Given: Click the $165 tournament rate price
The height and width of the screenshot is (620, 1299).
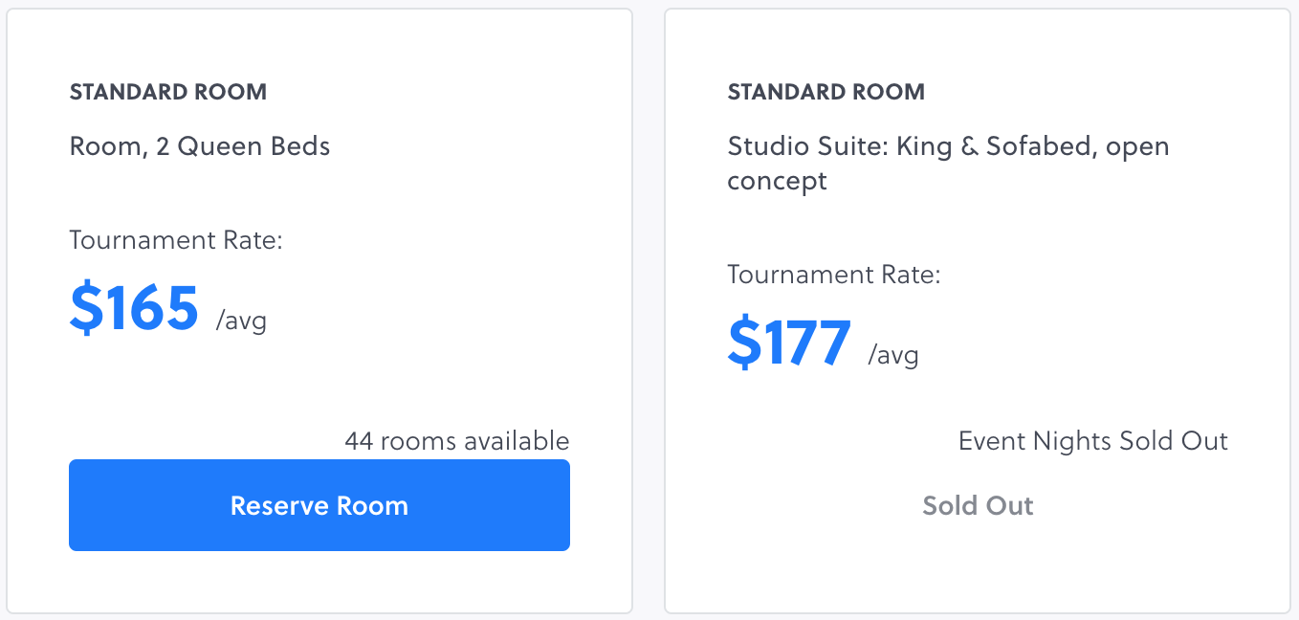Looking at the screenshot, I should click(x=134, y=309).
